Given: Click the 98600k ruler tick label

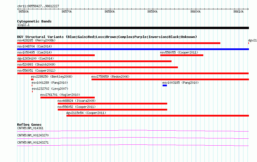Looking at the screenshot, I should point(195,12).
